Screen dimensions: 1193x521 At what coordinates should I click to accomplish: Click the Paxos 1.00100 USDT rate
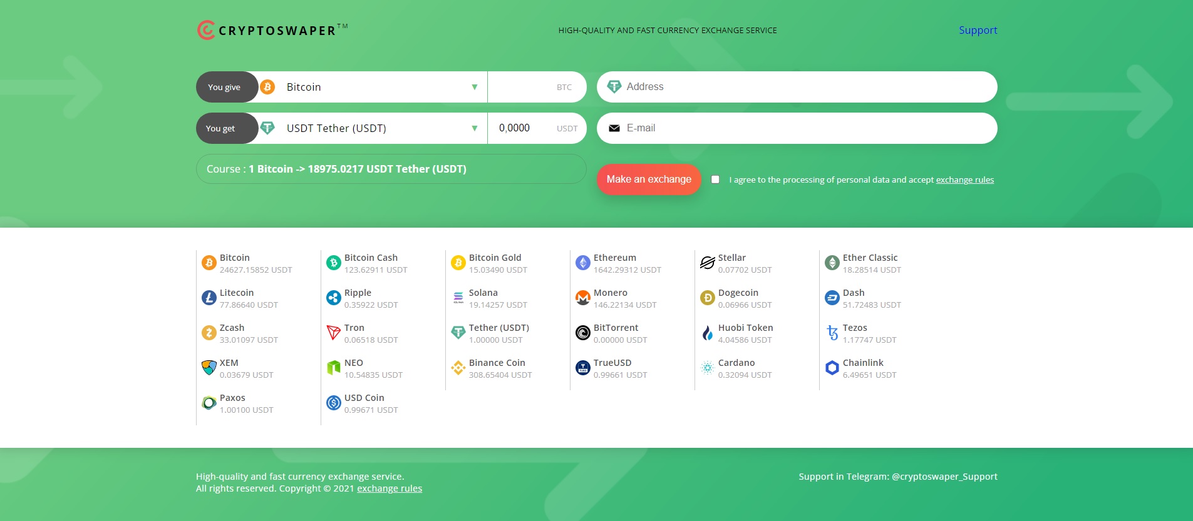click(x=247, y=410)
